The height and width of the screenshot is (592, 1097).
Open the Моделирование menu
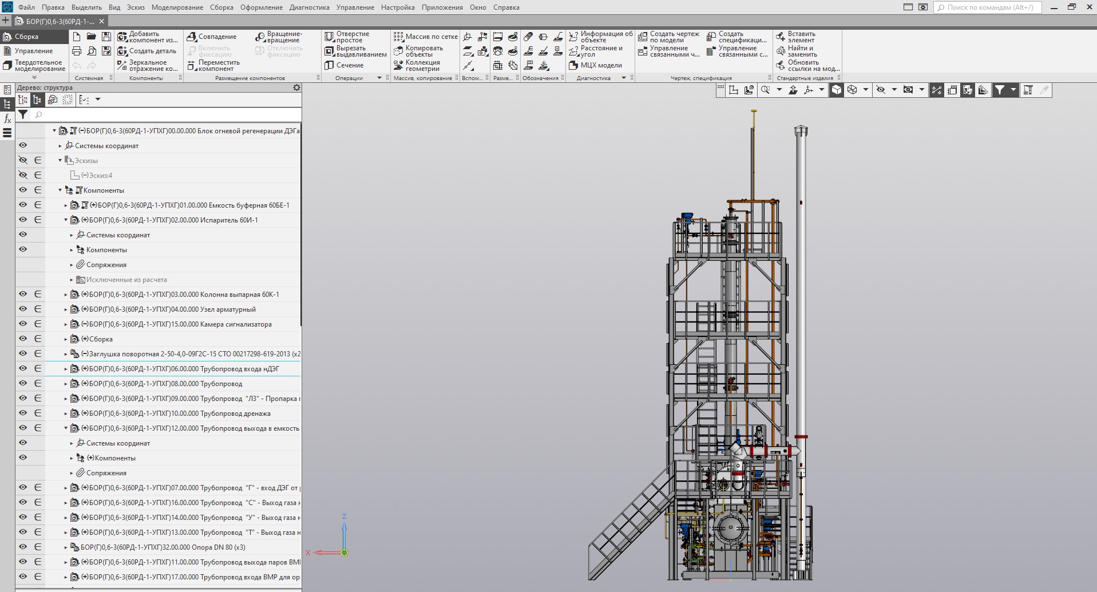point(177,7)
